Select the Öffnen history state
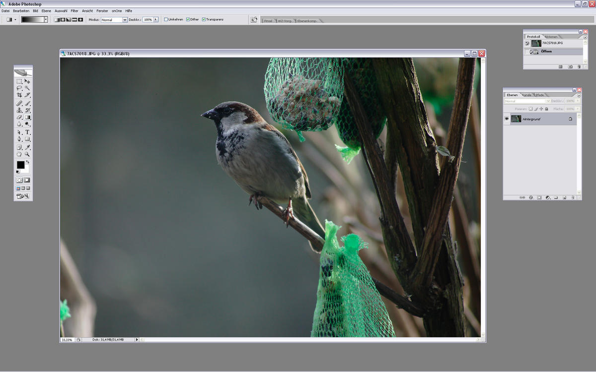The image size is (596, 372). point(553,52)
